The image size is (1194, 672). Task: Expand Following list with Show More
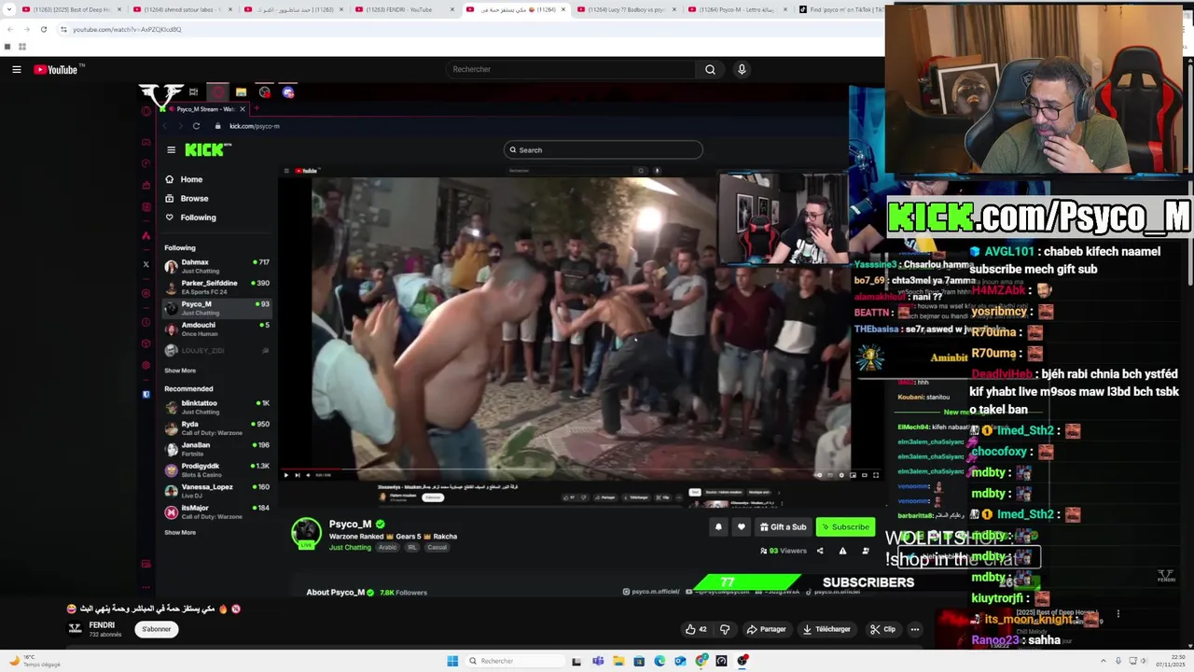tap(180, 371)
